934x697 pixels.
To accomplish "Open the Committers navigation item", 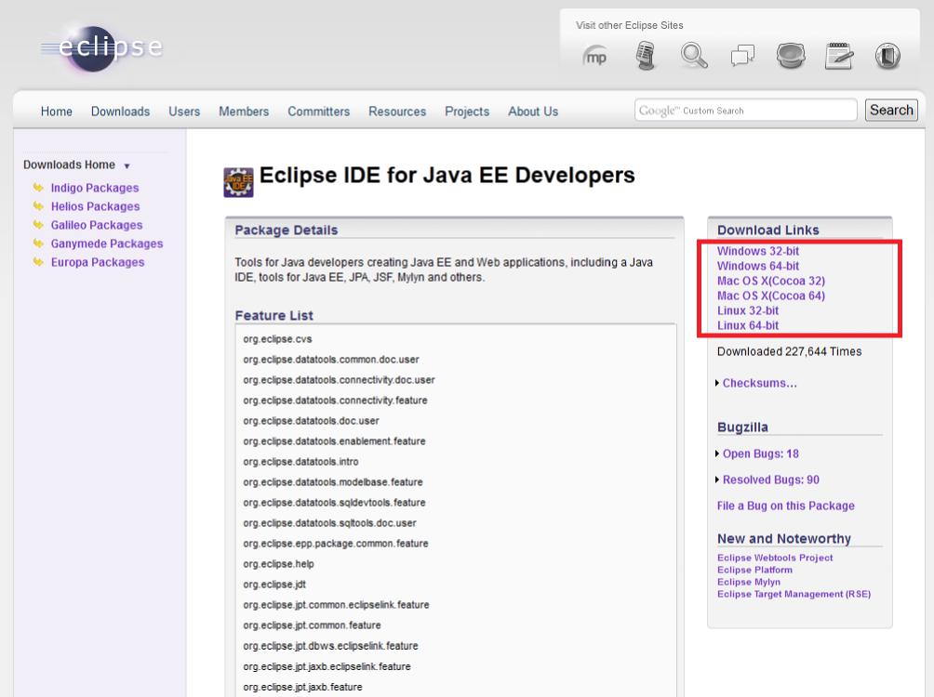I will click(319, 112).
